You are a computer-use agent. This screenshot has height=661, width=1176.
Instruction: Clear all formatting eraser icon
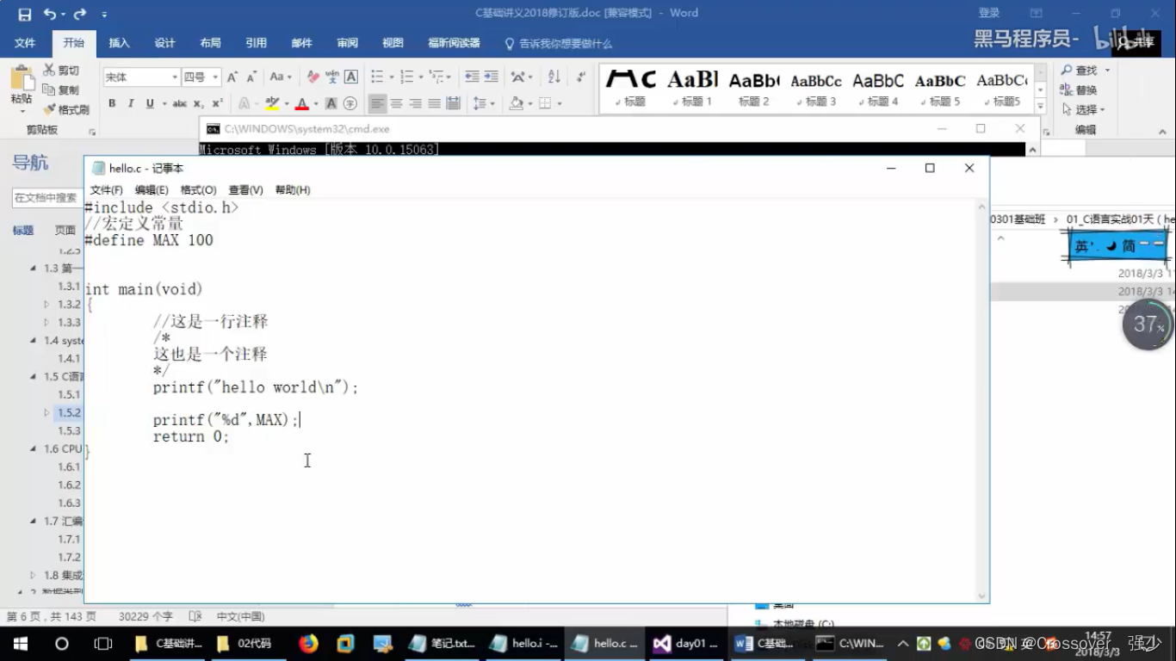click(313, 77)
